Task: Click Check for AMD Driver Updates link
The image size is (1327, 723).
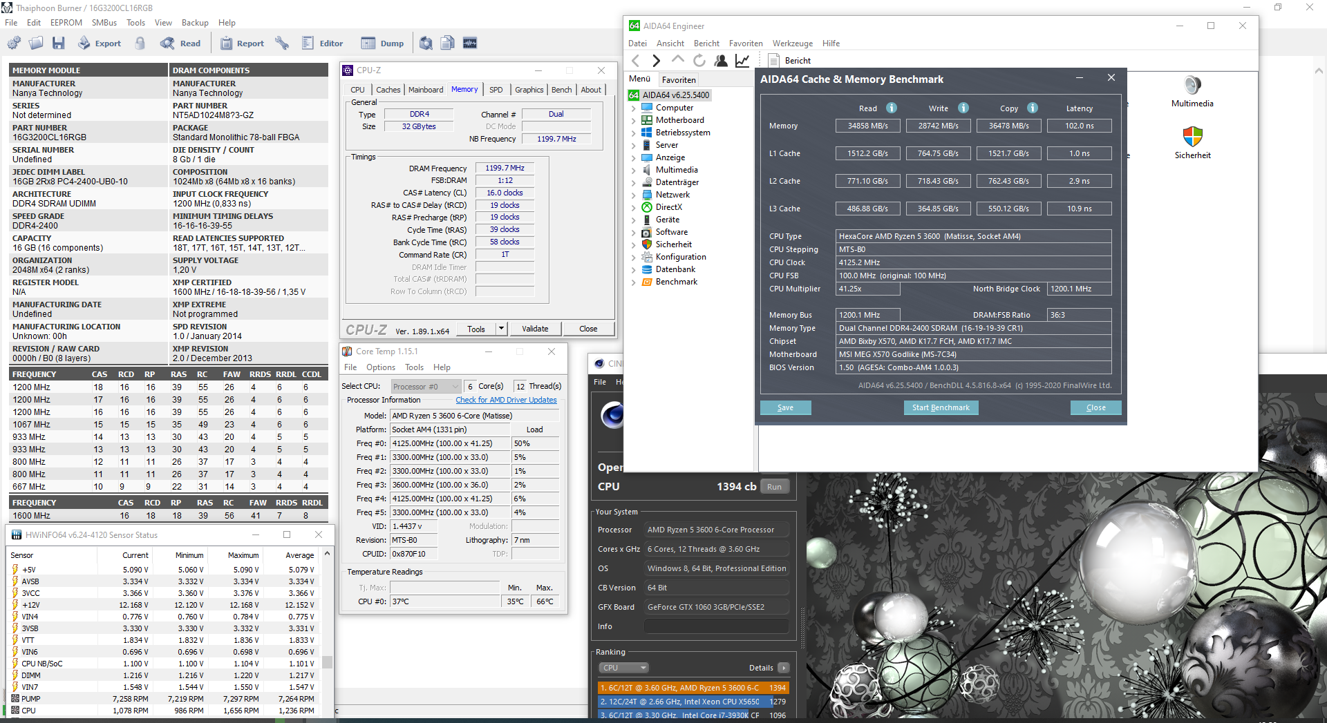Action: coord(506,400)
